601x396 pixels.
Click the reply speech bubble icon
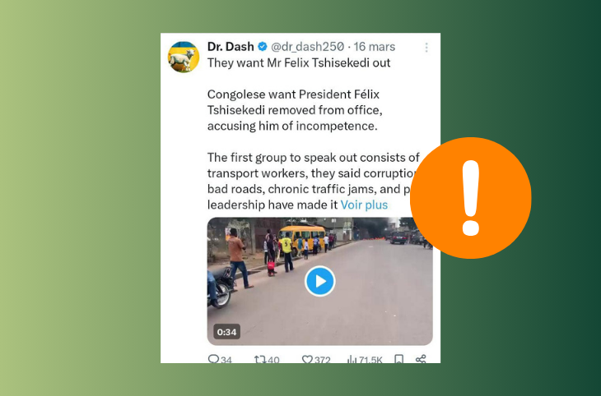(x=213, y=359)
